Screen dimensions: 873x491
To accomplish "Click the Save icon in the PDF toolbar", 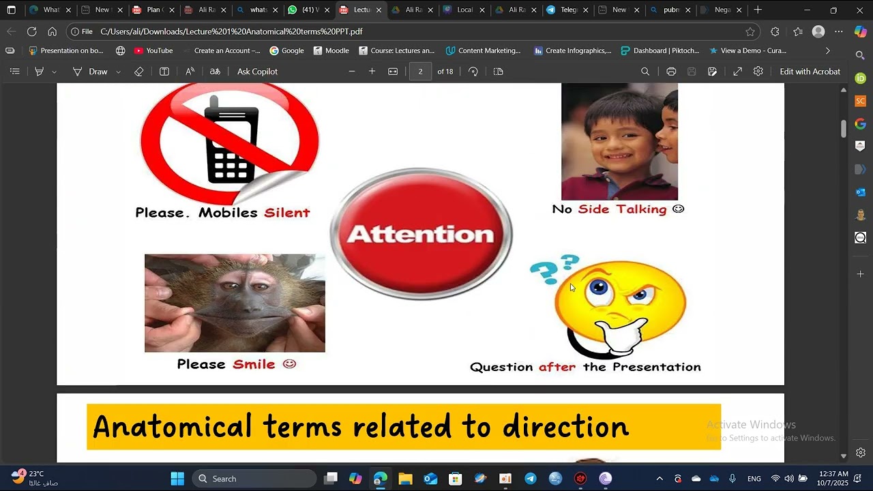I will point(692,72).
